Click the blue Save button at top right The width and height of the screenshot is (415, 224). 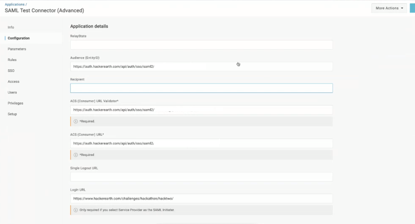[412, 8]
